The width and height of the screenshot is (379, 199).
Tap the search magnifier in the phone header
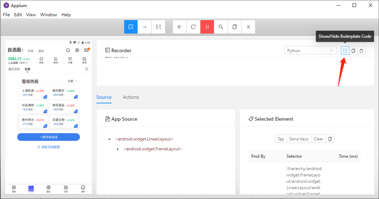point(68,50)
